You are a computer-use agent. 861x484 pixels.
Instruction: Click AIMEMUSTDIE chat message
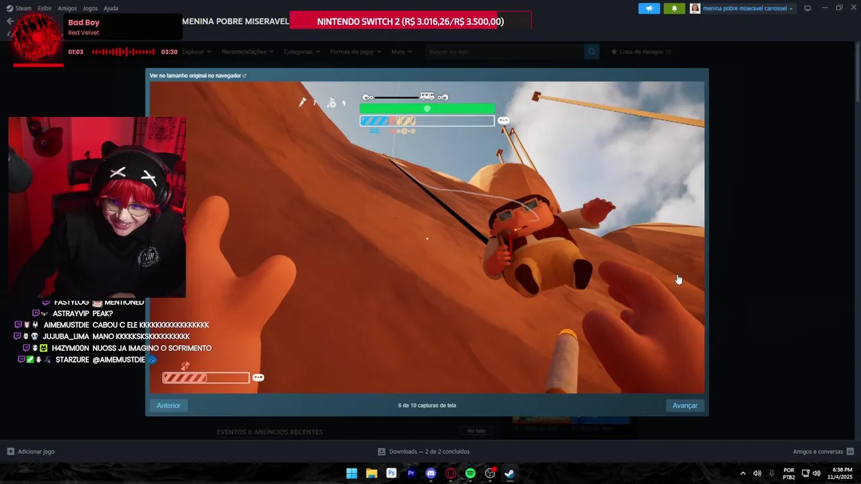coord(112,325)
